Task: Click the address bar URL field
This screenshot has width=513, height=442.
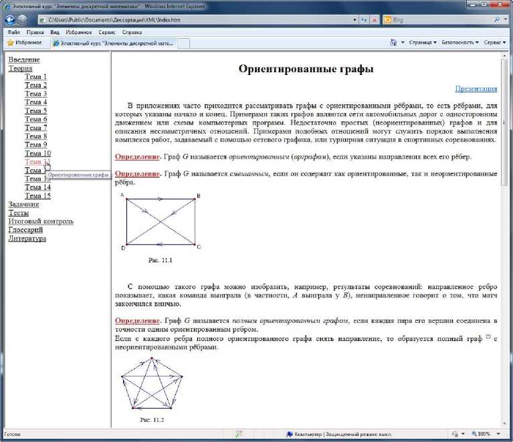Action: pyautogui.click(x=194, y=20)
